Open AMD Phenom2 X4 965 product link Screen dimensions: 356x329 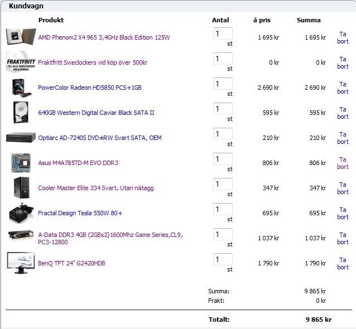coord(104,37)
